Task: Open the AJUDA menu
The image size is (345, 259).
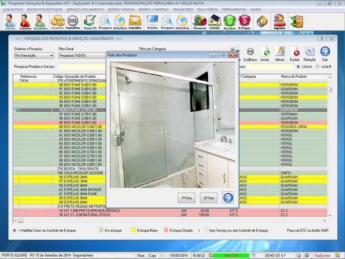Action: coord(256,9)
